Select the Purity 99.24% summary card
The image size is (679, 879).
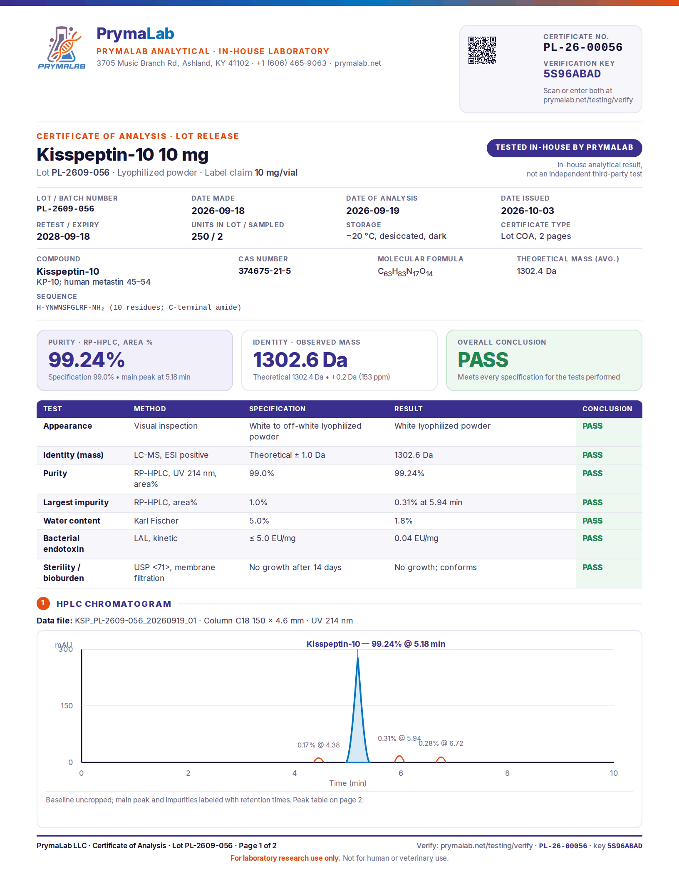pyautogui.click(x=135, y=360)
